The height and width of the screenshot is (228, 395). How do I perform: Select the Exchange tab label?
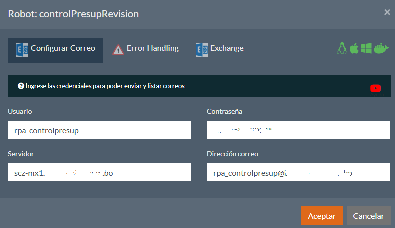pos(227,49)
